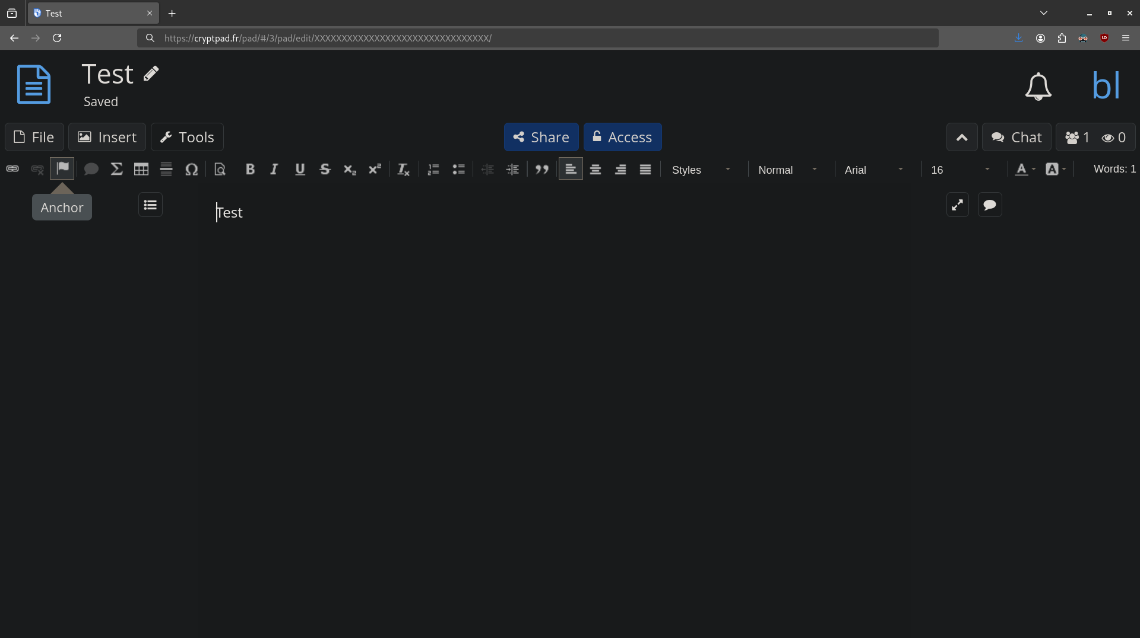1140x638 pixels.
Task: Open the notifications bell
Action: pos(1038,87)
